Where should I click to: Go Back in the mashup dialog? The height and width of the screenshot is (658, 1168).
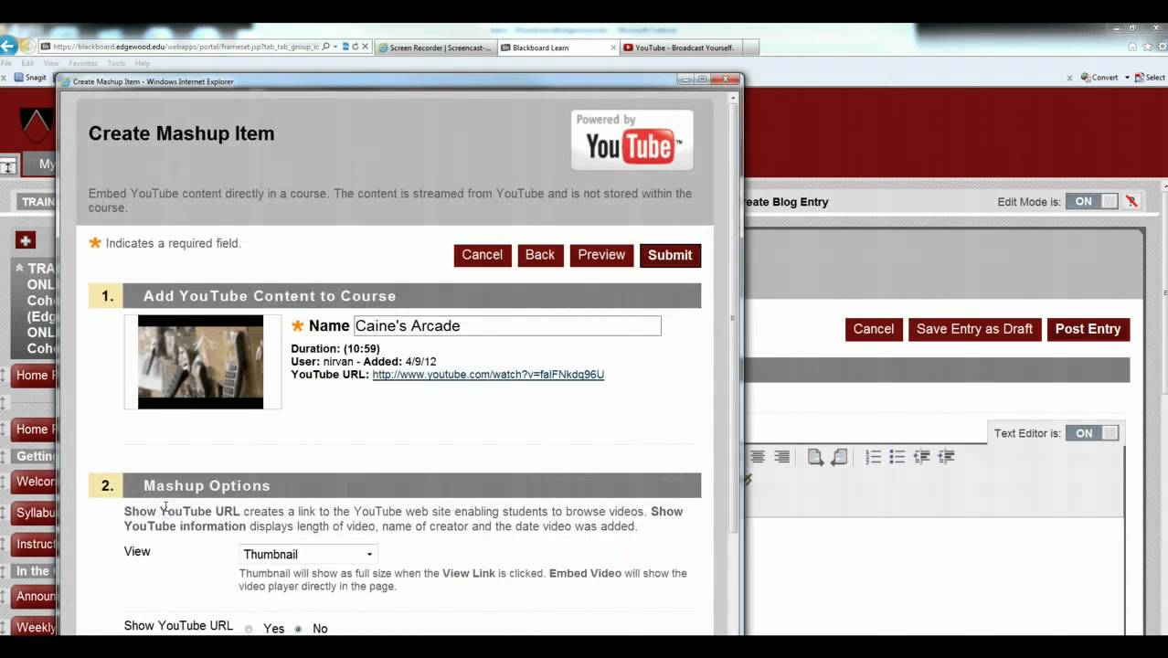tap(539, 255)
